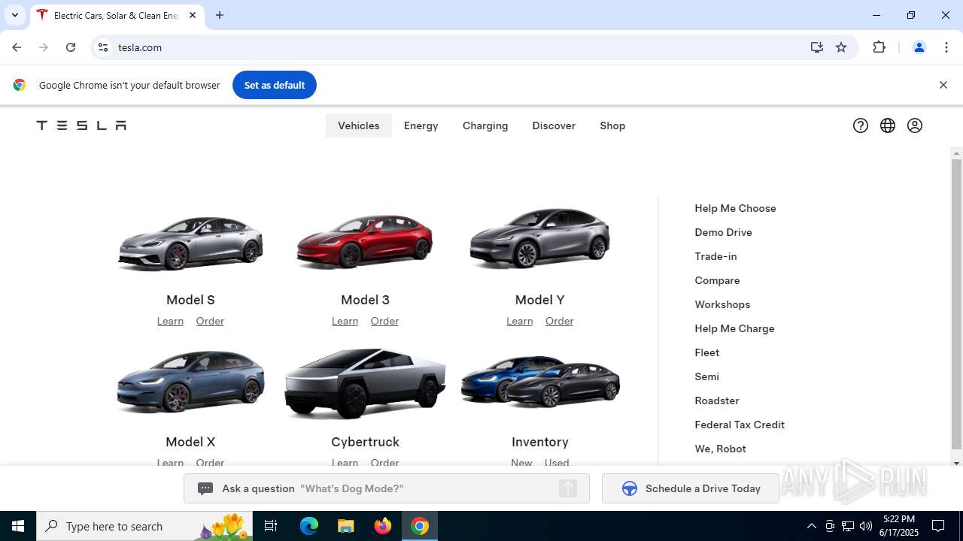
Task: Open the Chrome profile avatar
Action: pos(919,47)
